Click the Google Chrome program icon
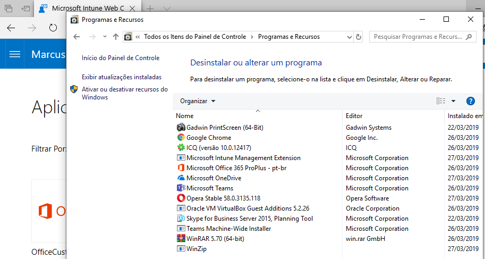The image size is (485, 259). [x=181, y=138]
